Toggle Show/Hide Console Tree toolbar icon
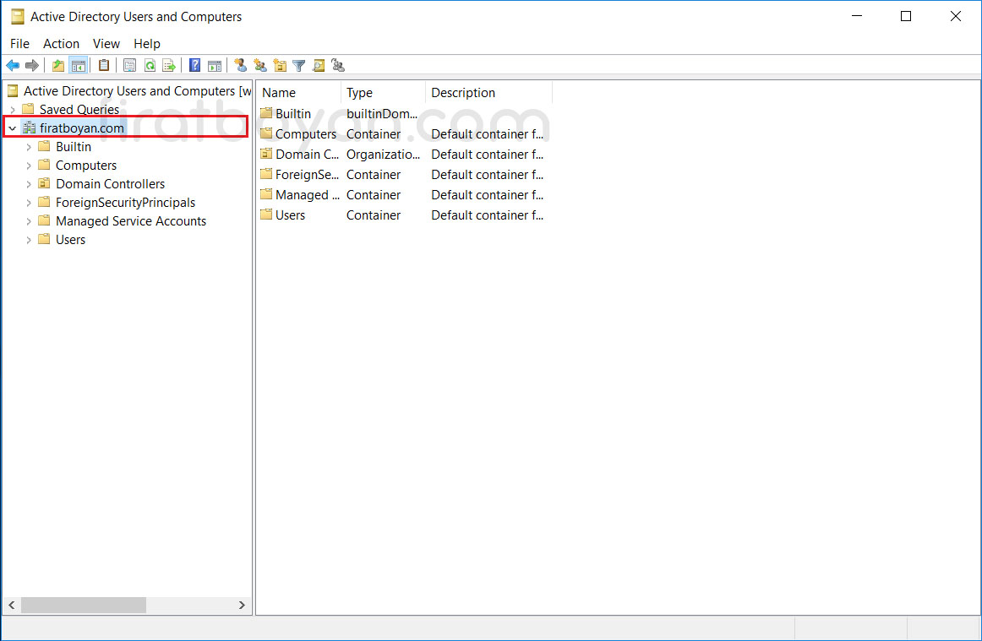 click(79, 65)
